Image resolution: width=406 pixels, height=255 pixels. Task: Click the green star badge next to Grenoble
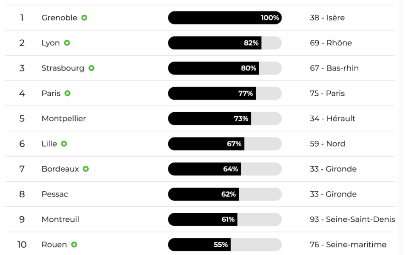point(84,18)
